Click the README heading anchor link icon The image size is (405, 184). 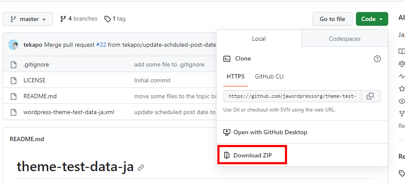141,168
